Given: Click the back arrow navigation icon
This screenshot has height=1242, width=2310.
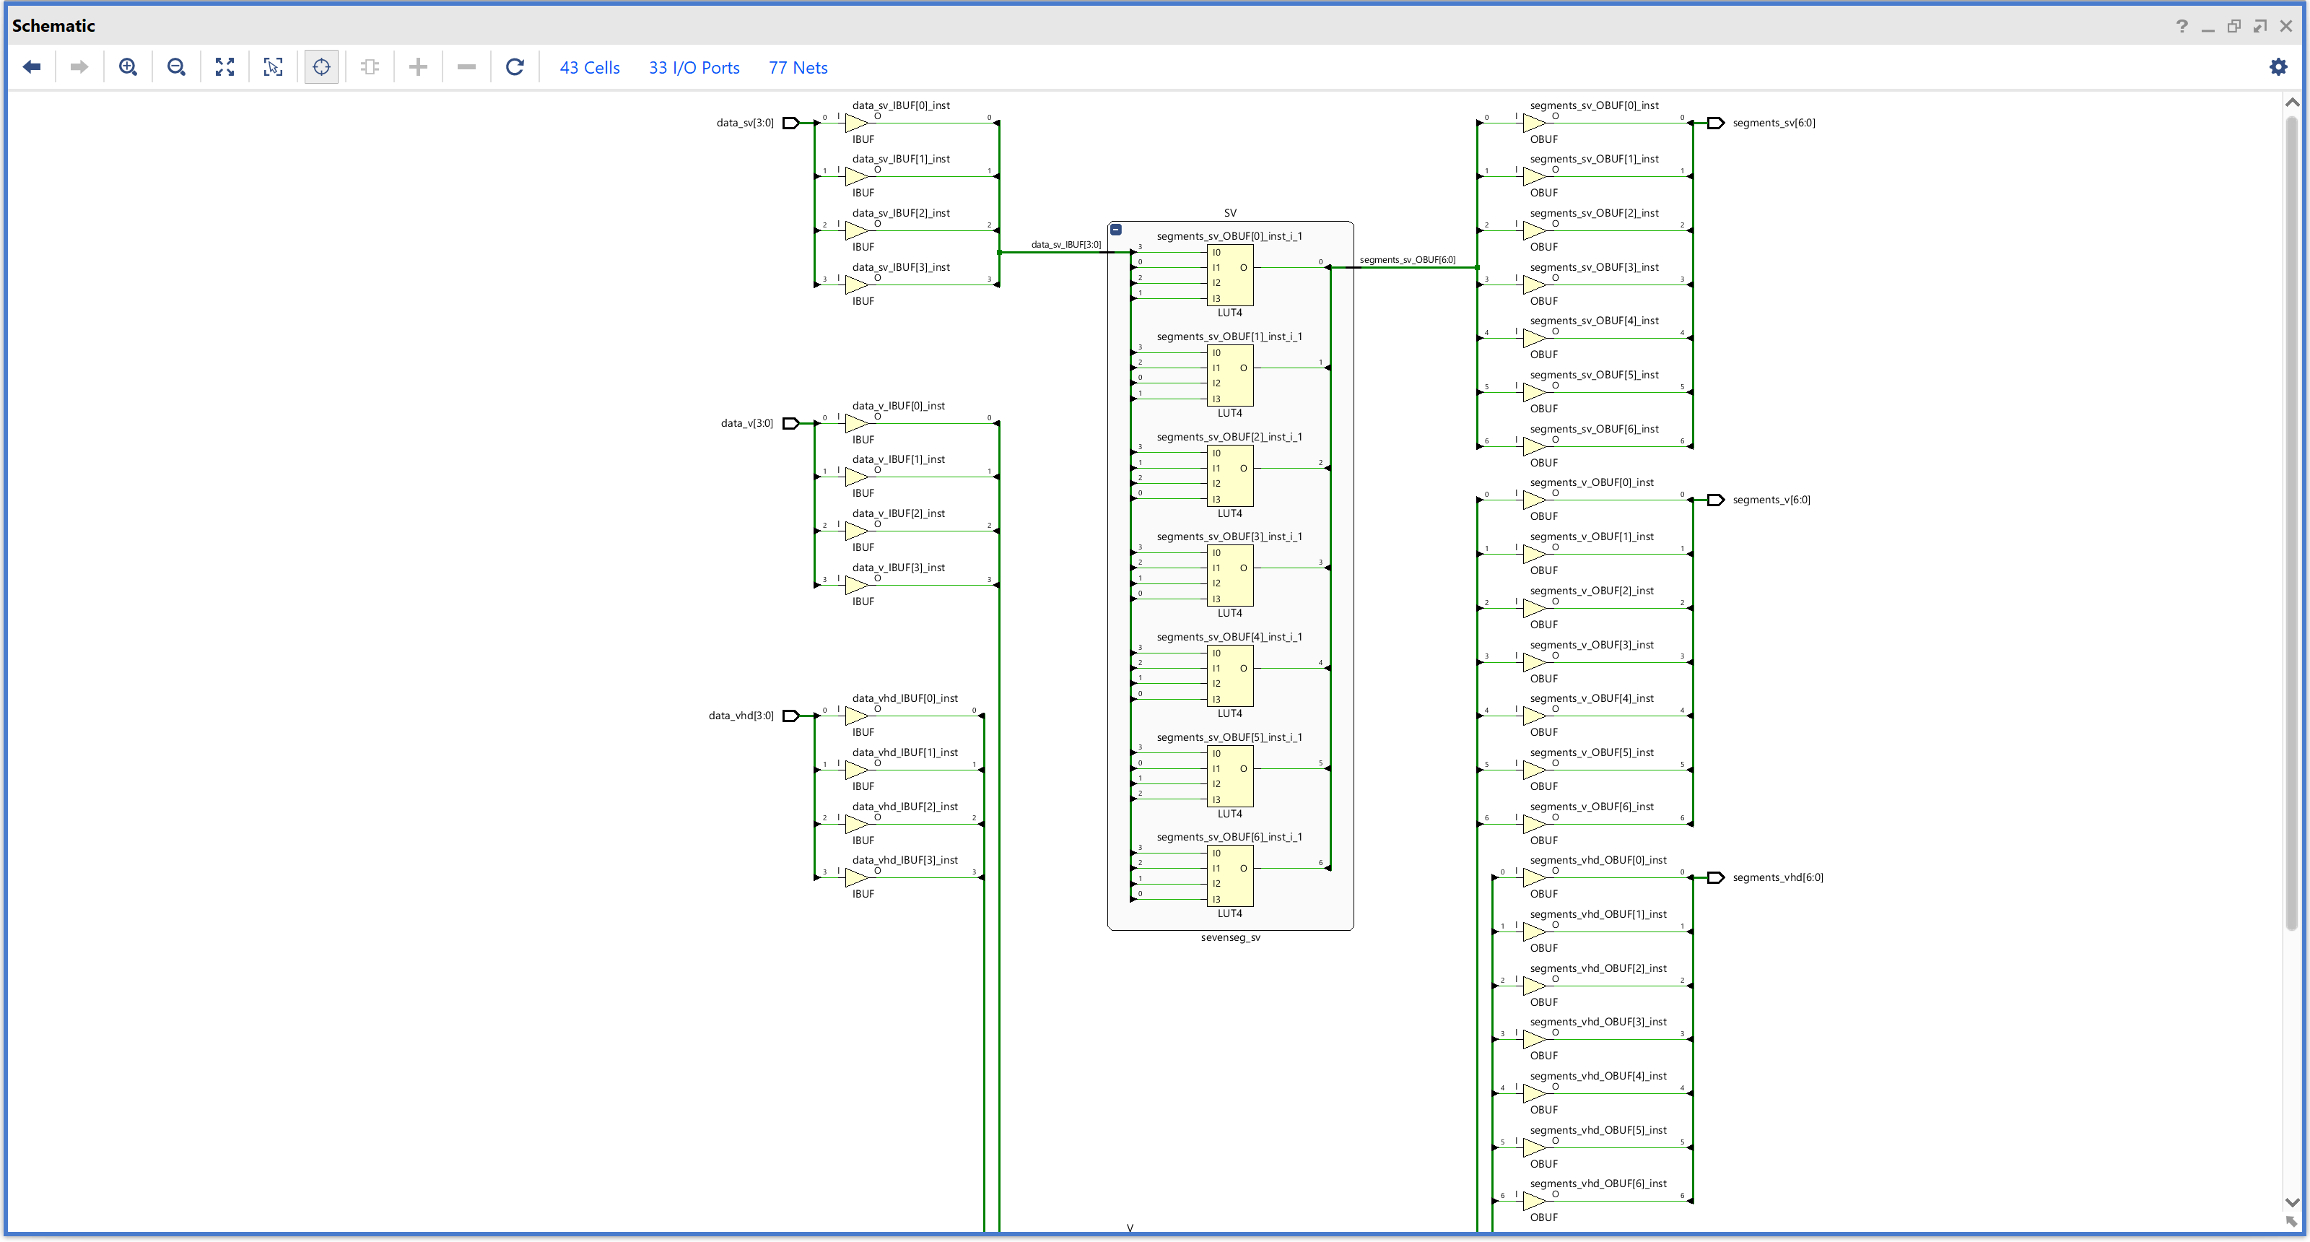Looking at the screenshot, I should coord(32,67).
